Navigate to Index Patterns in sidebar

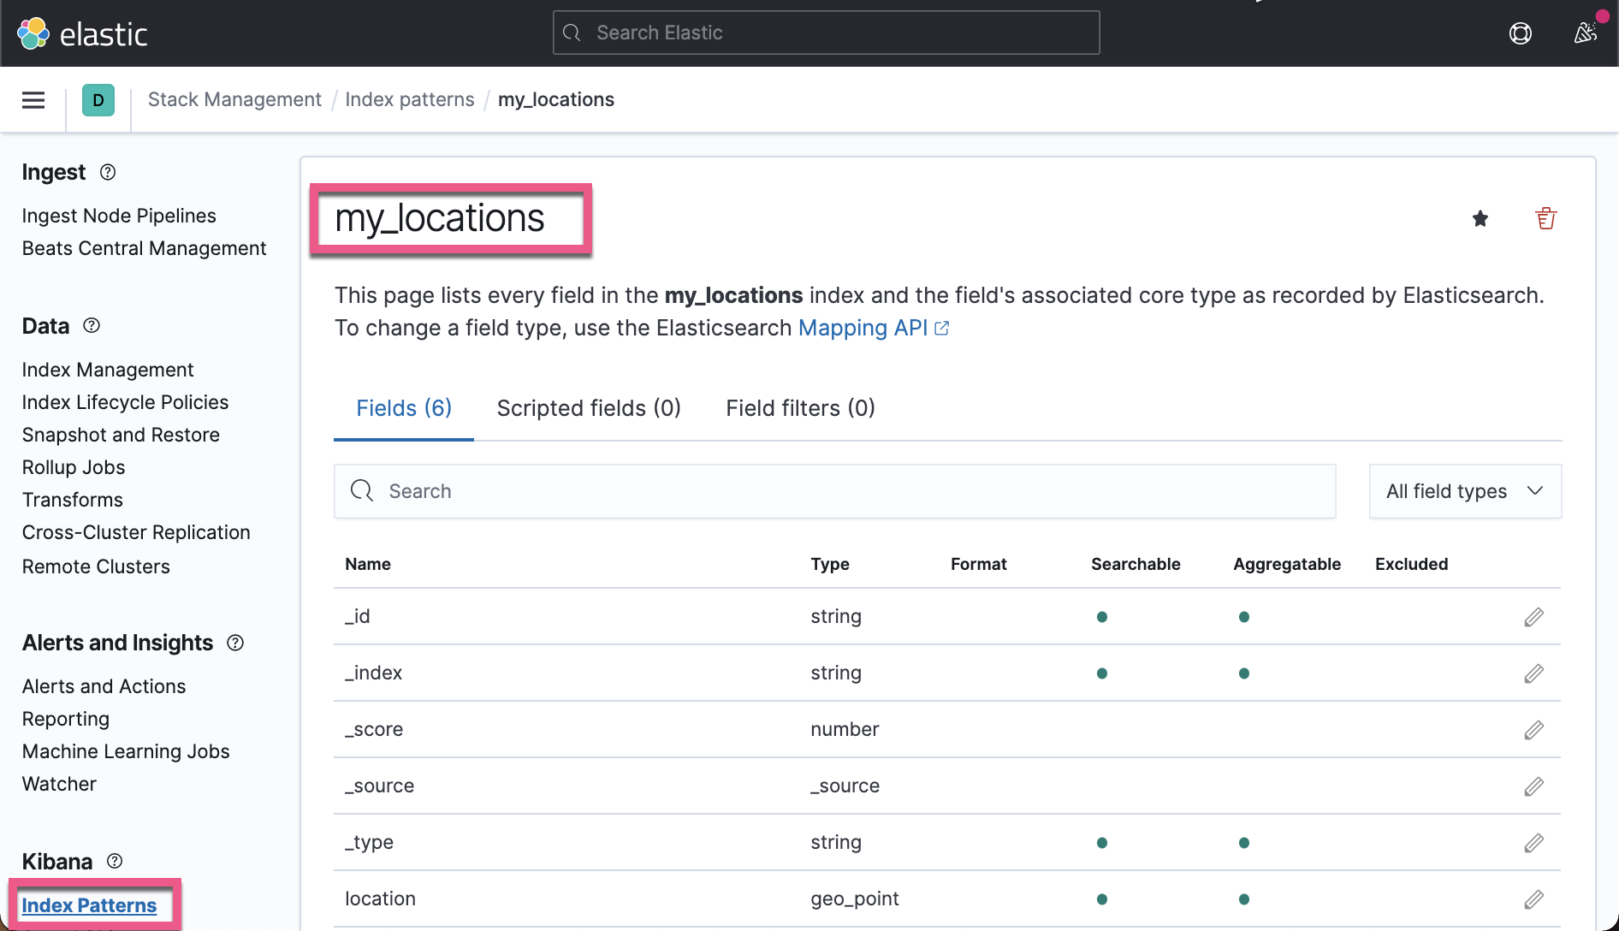point(88,905)
